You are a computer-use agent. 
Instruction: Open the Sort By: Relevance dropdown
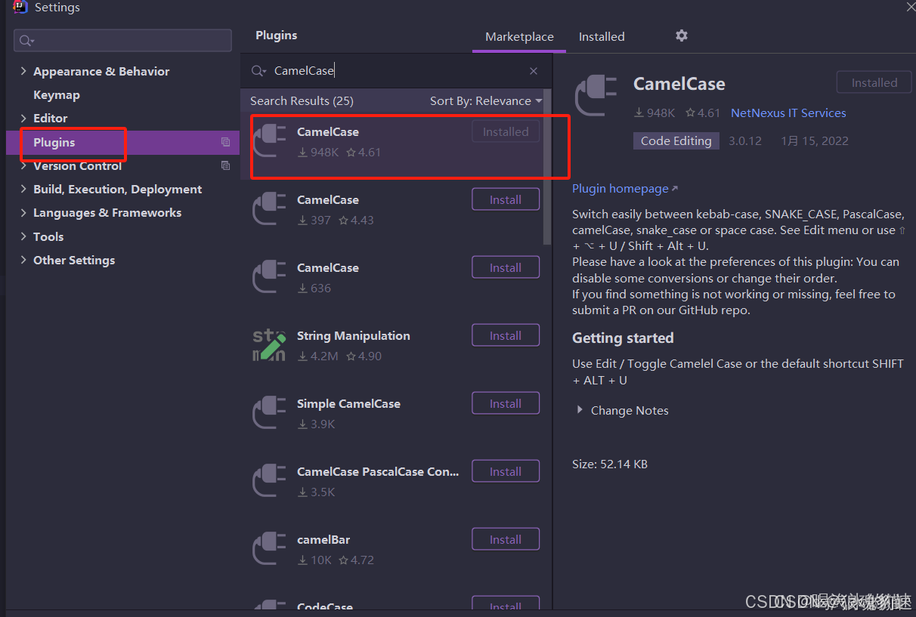point(486,100)
